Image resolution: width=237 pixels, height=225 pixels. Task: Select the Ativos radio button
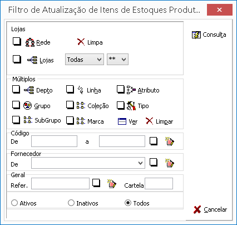(x=14, y=203)
